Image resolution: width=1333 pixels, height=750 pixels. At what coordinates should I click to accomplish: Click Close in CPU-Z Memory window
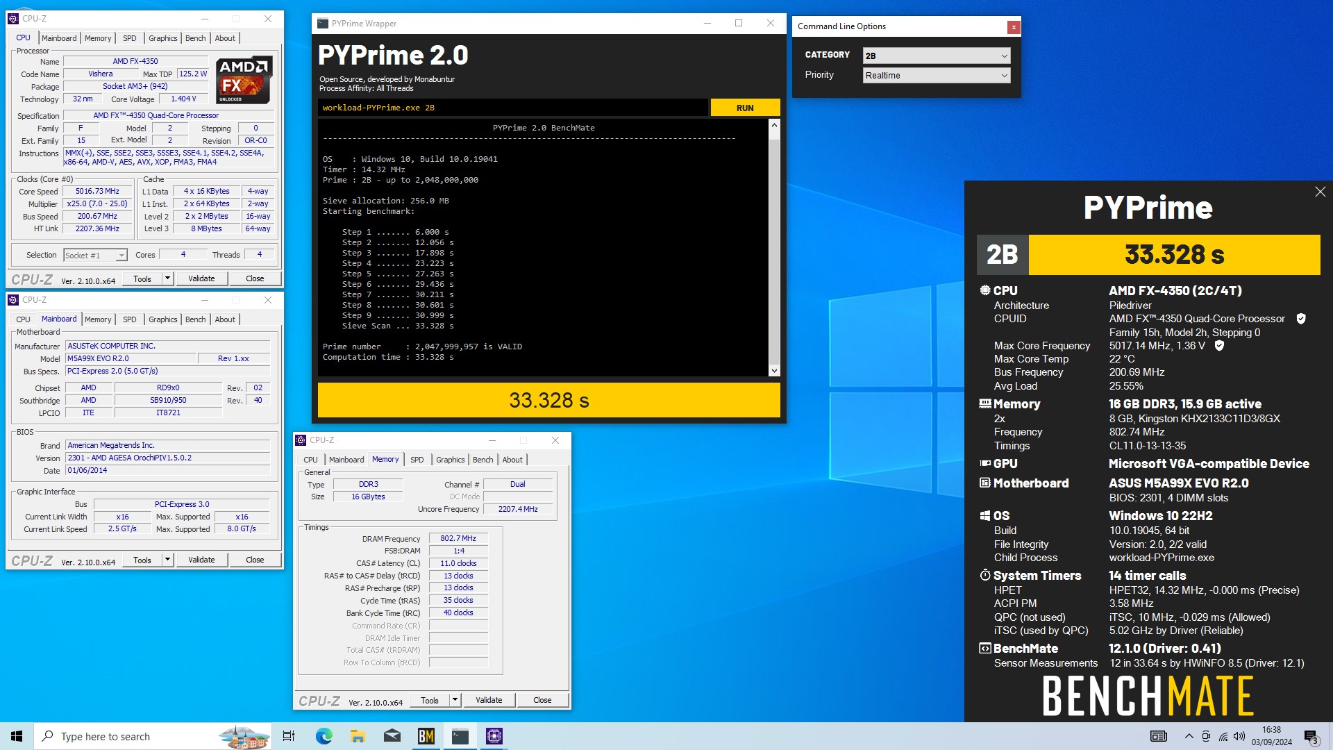pos(542,700)
